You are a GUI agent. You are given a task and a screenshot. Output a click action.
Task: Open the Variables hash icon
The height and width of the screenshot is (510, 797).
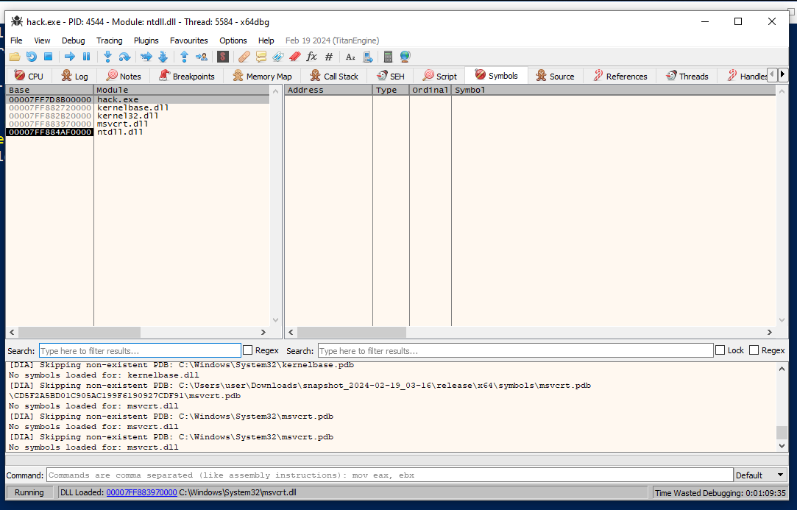(x=329, y=57)
